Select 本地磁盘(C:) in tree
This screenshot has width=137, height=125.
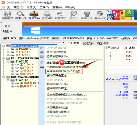[x=25, y=49]
